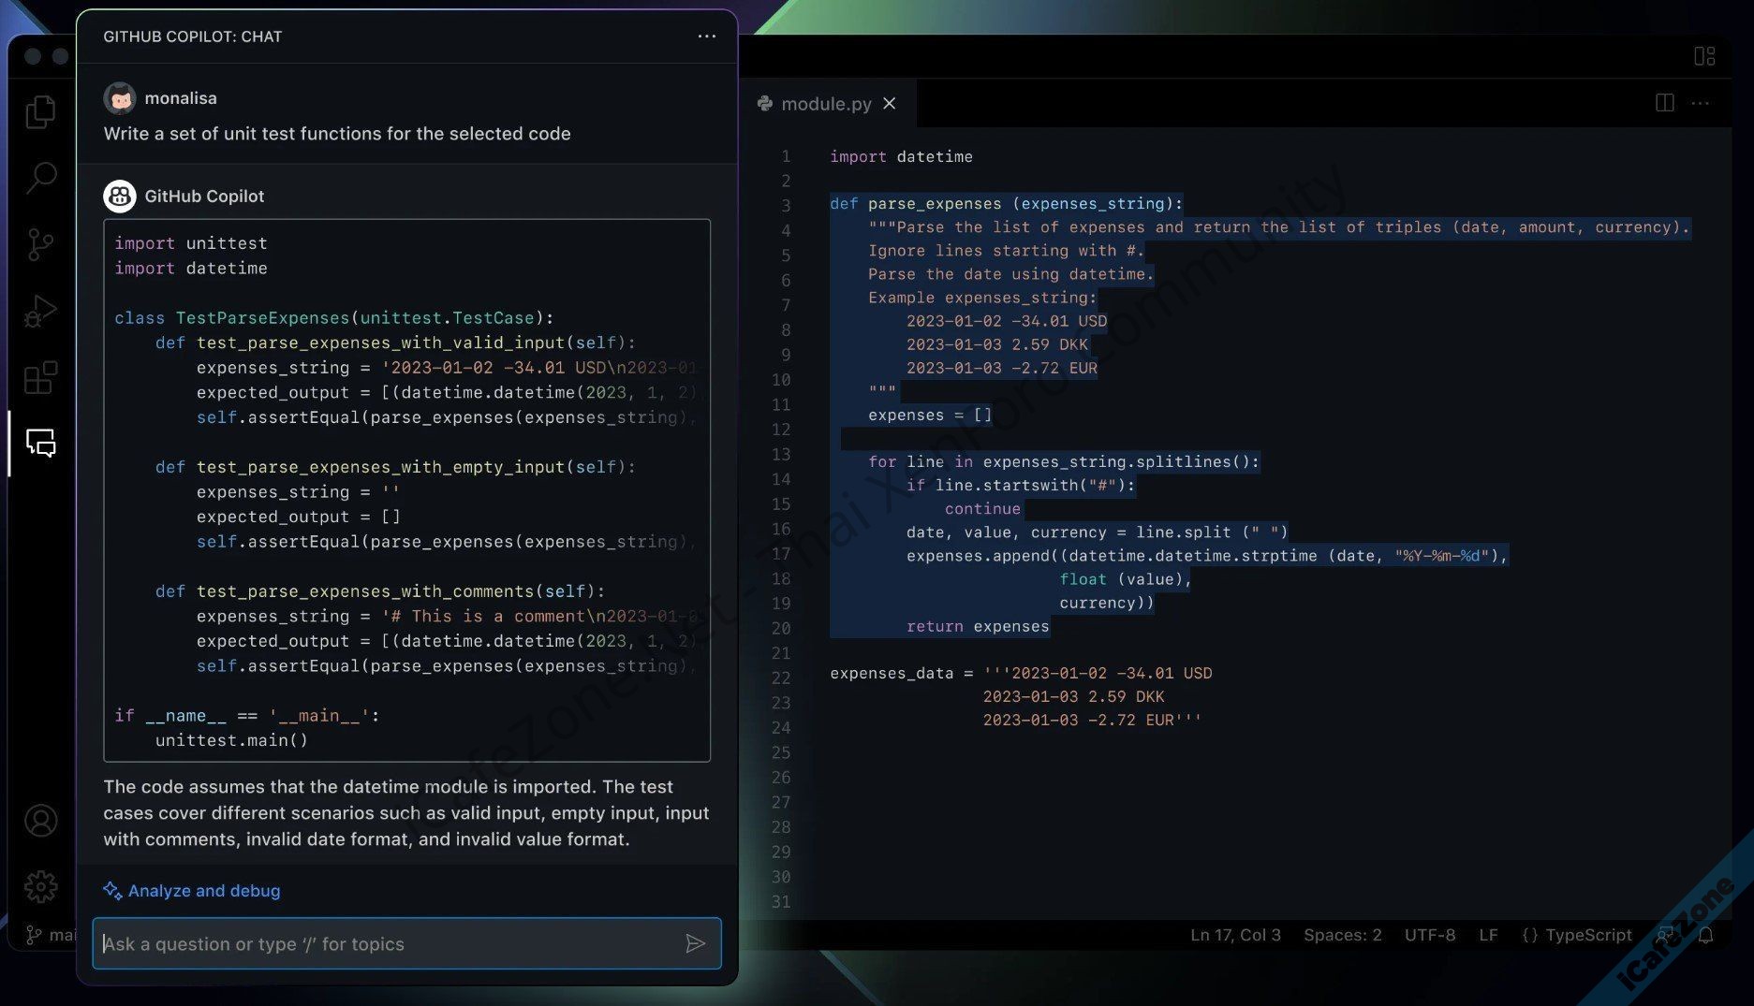The height and width of the screenshot is (1006, 1754).
Task: Close the module.py tab
Action: point(890,104)
